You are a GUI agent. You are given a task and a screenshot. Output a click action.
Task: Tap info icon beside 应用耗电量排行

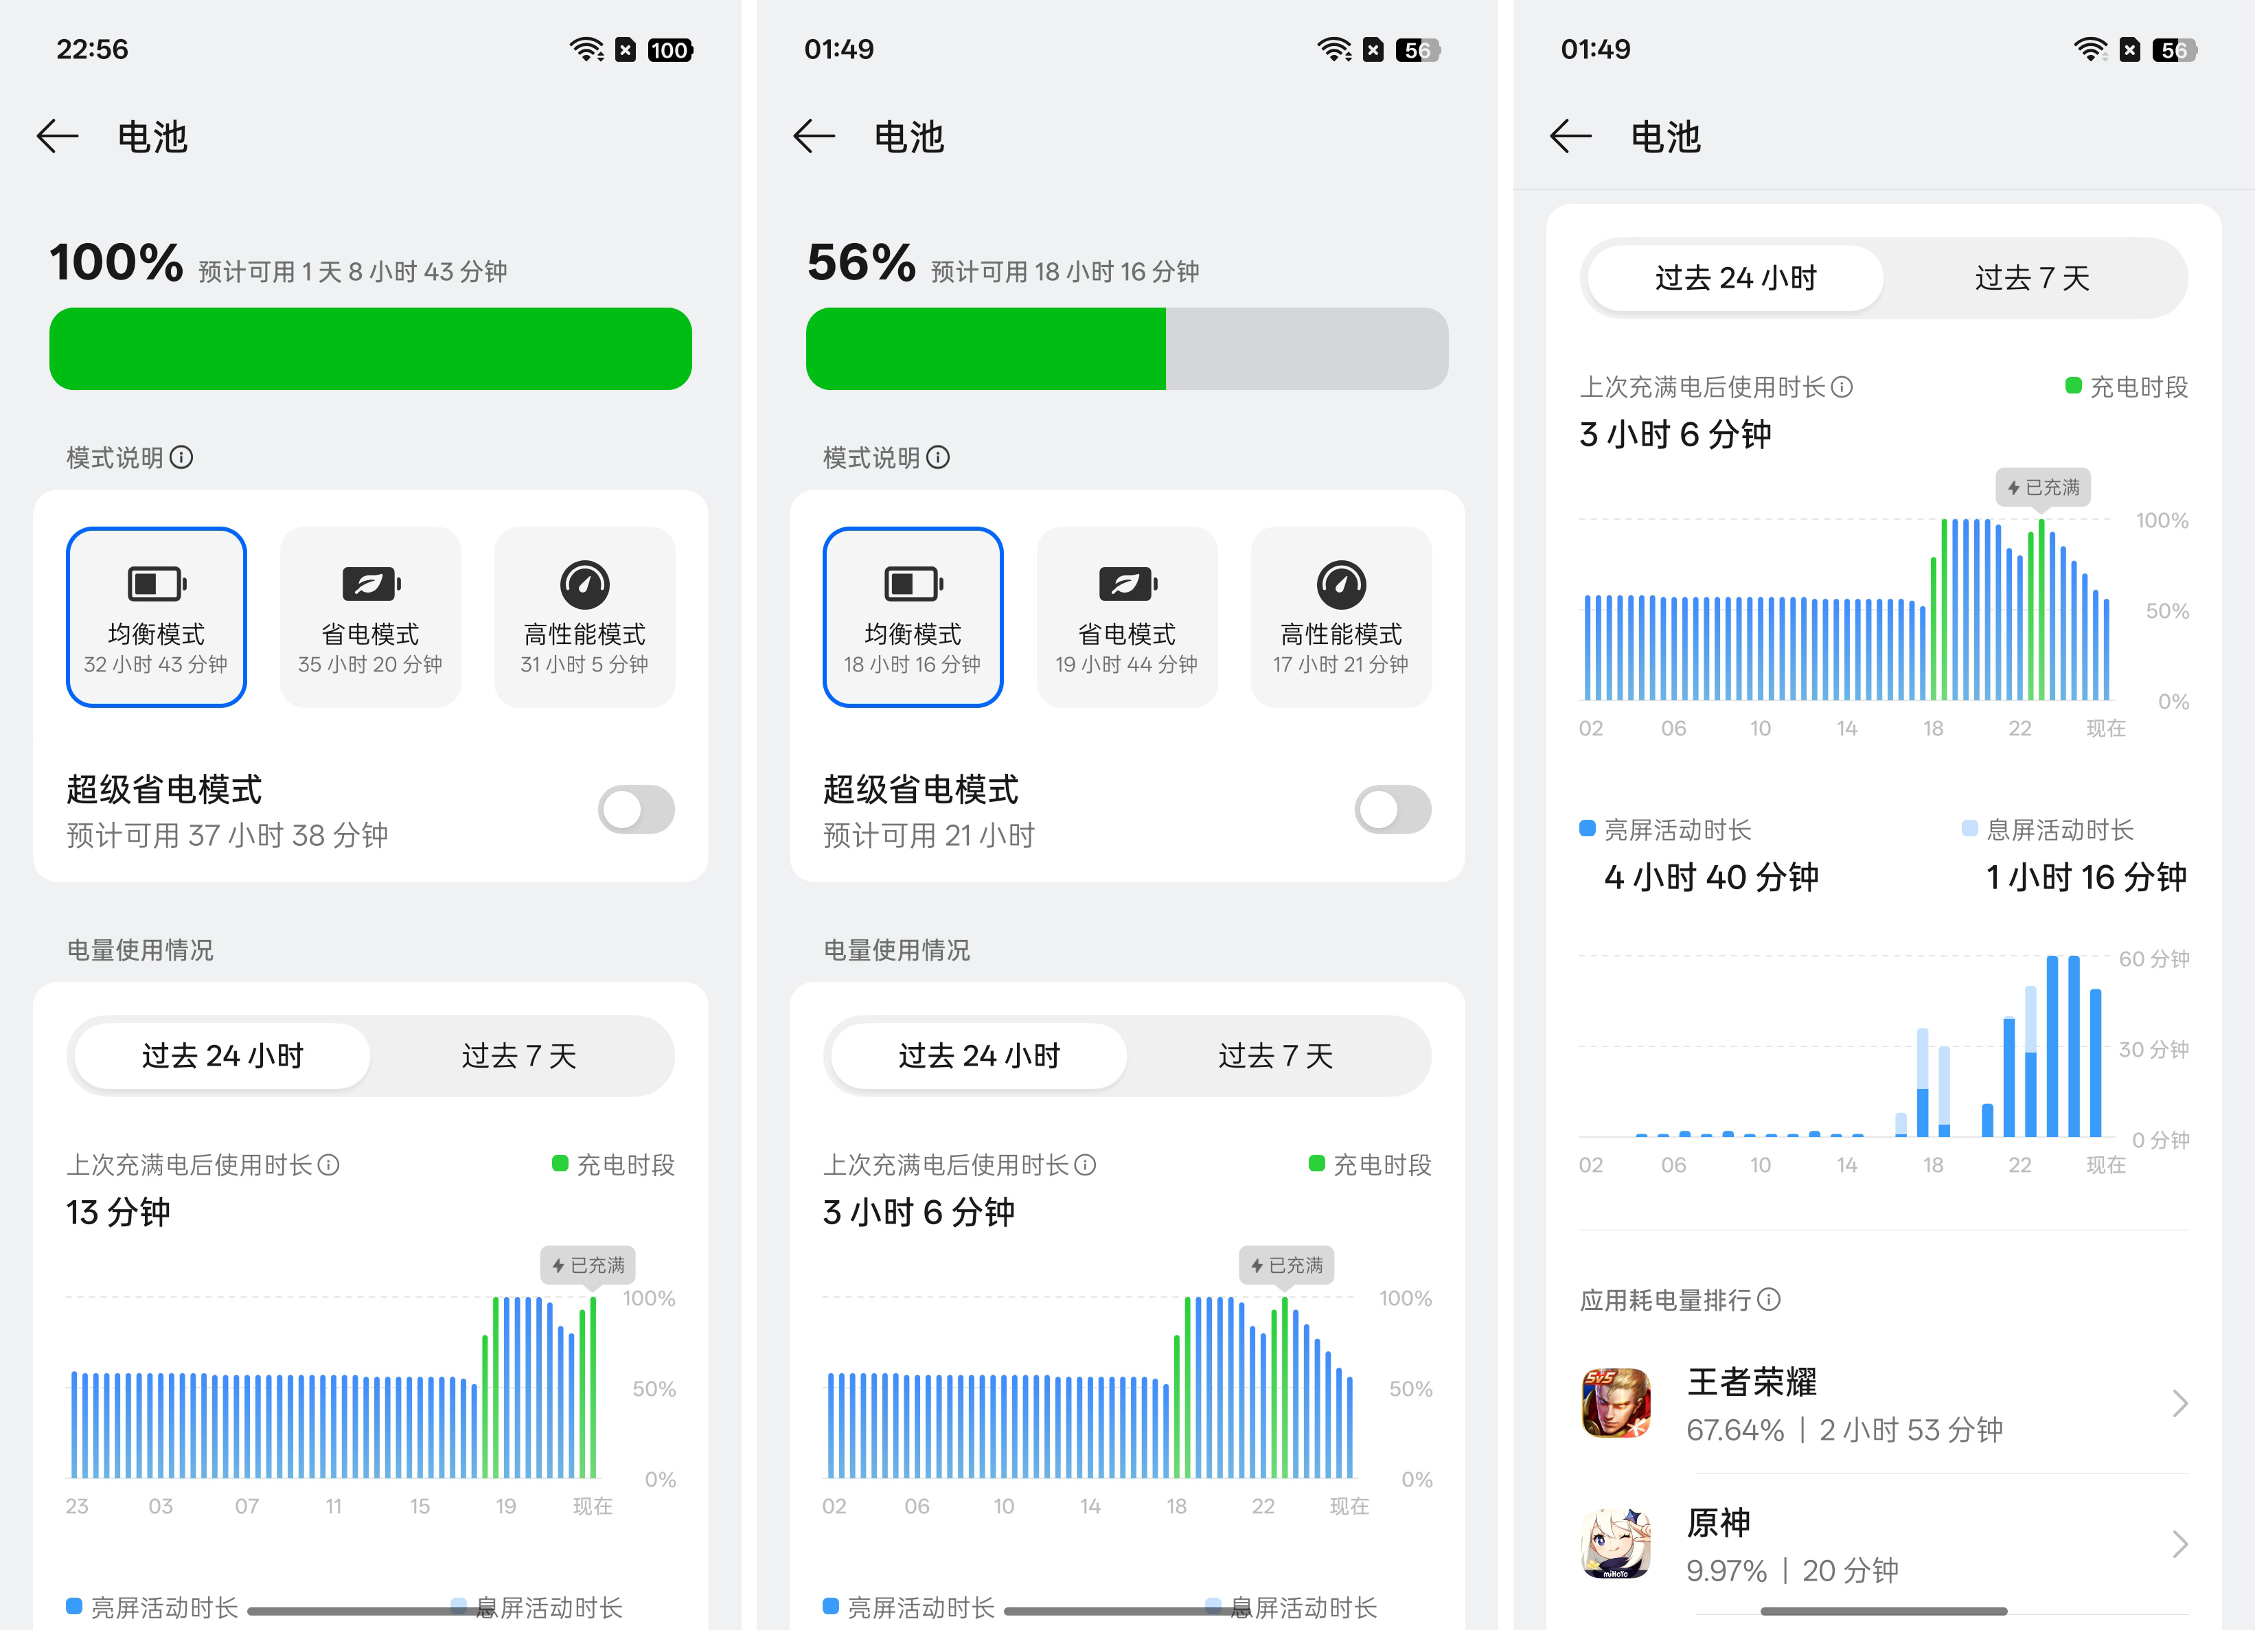click(x=1769, y=1299)
